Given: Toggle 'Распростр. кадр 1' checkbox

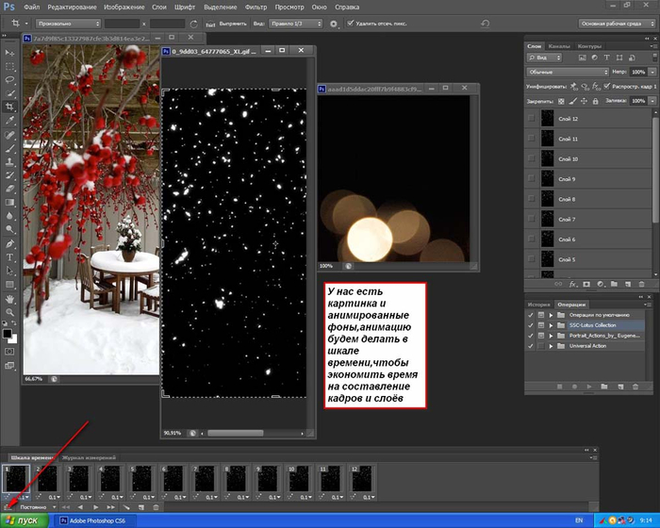Looking at the screenshot, I should (606, 87).
